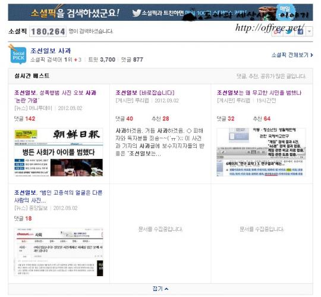
Task: Collapse the panel with 접기
Action: pyautogui.click(x=160, y=289)
